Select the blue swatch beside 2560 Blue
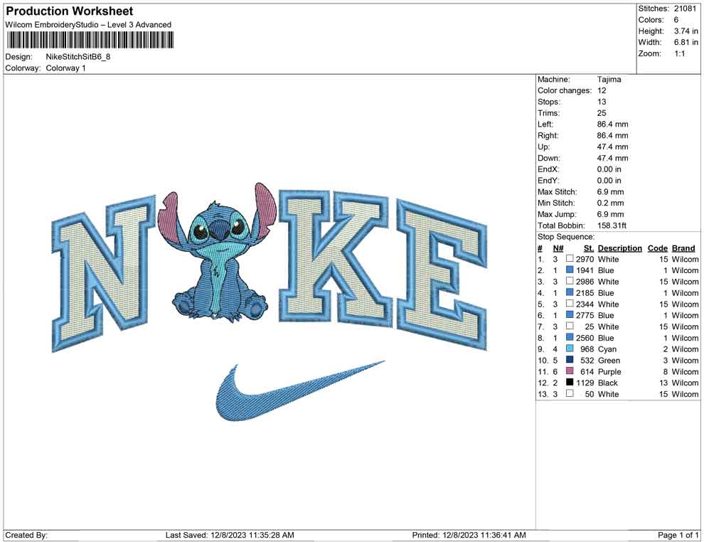 point(570,337)
